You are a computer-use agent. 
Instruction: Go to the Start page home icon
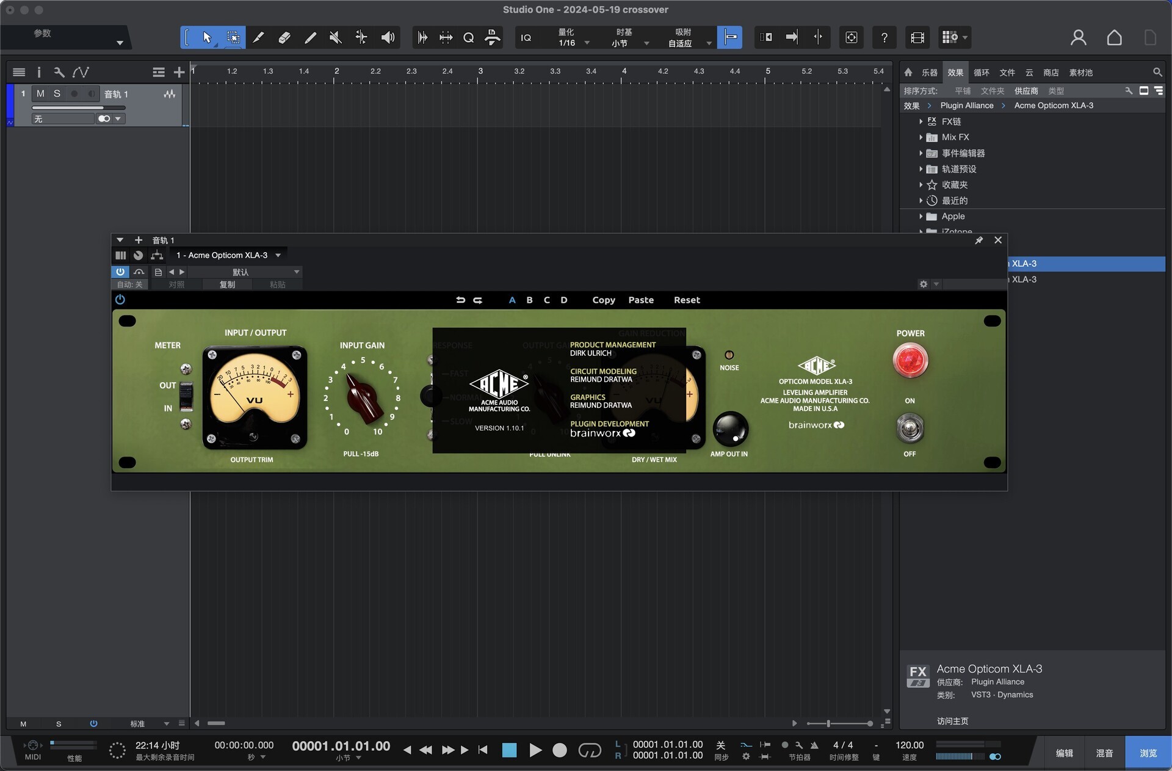coord(1114,38)
